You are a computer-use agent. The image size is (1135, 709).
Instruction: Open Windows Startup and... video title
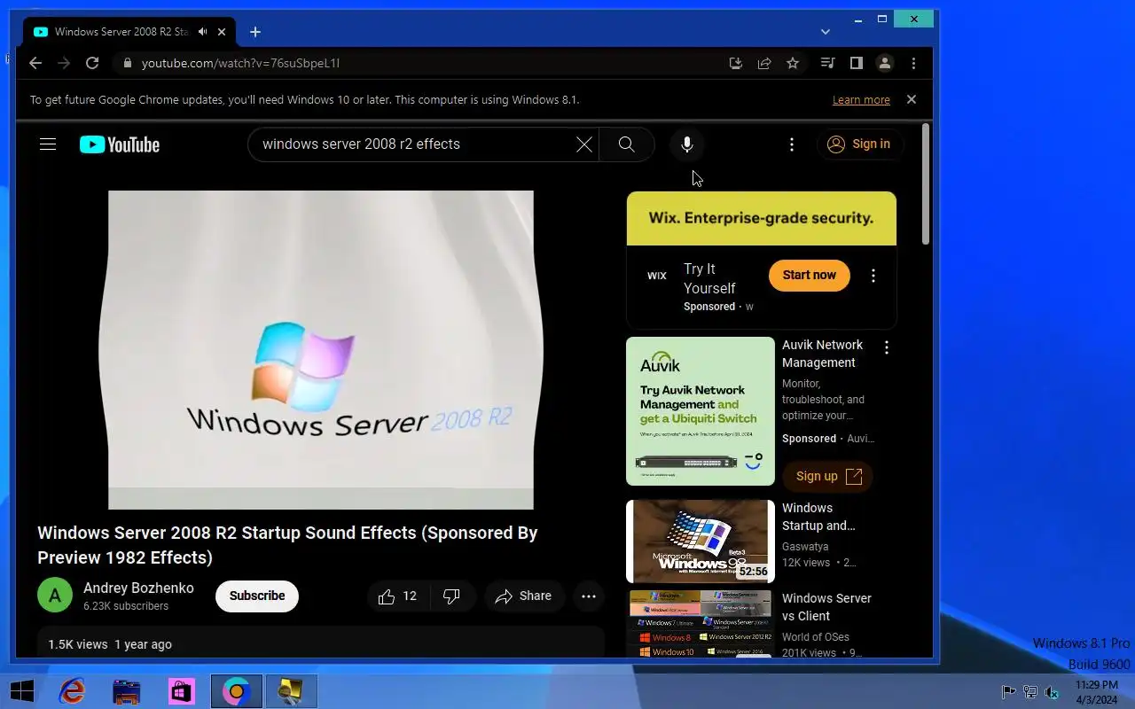818,517
